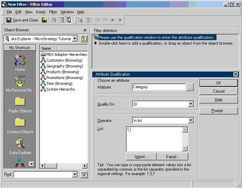Click the Save and Close toolbar button
The width and height of the screenshot is (242, 188).
[22, 20]
